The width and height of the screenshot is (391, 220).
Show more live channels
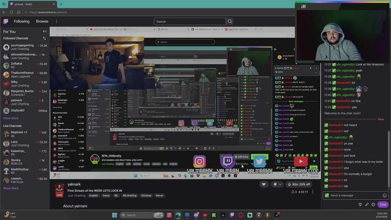[x=11, y=188]
